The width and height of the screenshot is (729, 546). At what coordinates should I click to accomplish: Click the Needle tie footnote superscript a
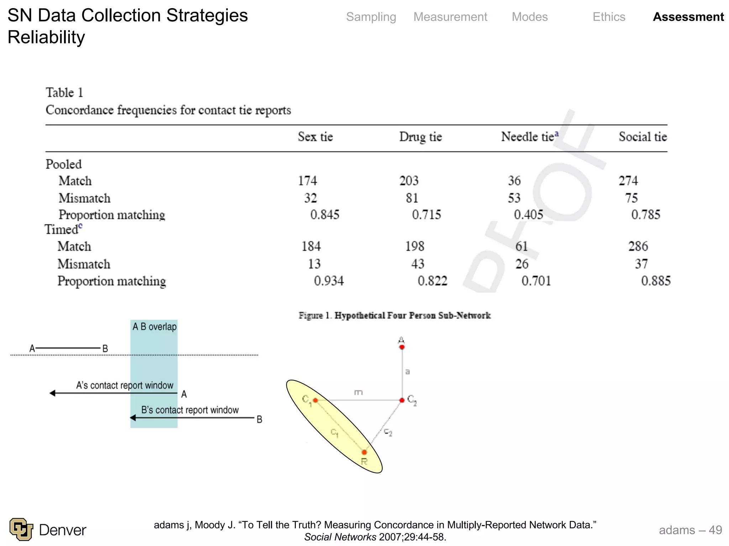point(557,134)
